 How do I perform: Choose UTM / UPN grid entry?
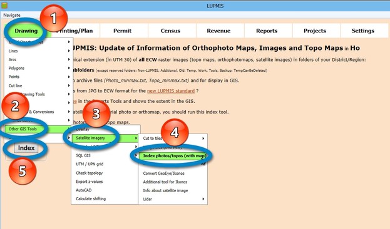click(x=90, y=164)
